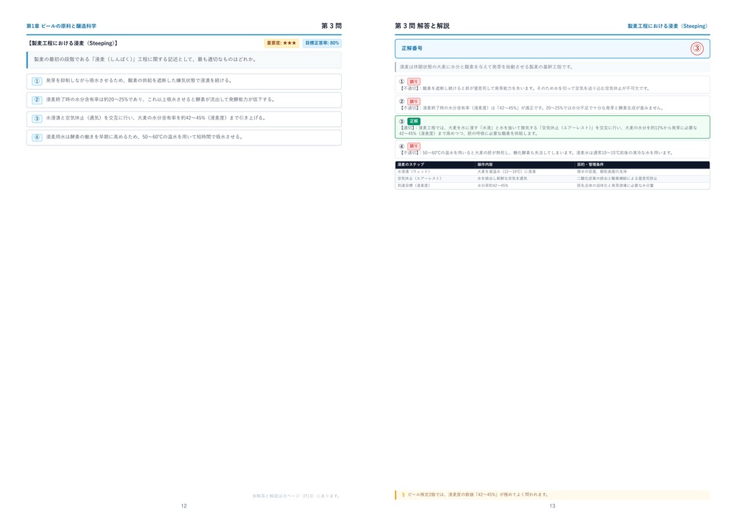Click the question title 【製麦工程における浸麦（Steeping）】
Screen dimensions: 737x521
pyautogui.click(x=73, y=43)
